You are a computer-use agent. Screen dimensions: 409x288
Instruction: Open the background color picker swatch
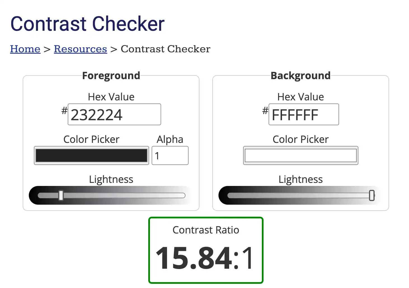point(300,155)
